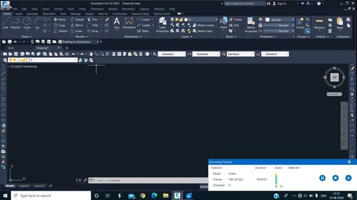Click Sign In
The height and width of the screenshot is (200, 357).
pyautogui.click(x=279, y=3)
